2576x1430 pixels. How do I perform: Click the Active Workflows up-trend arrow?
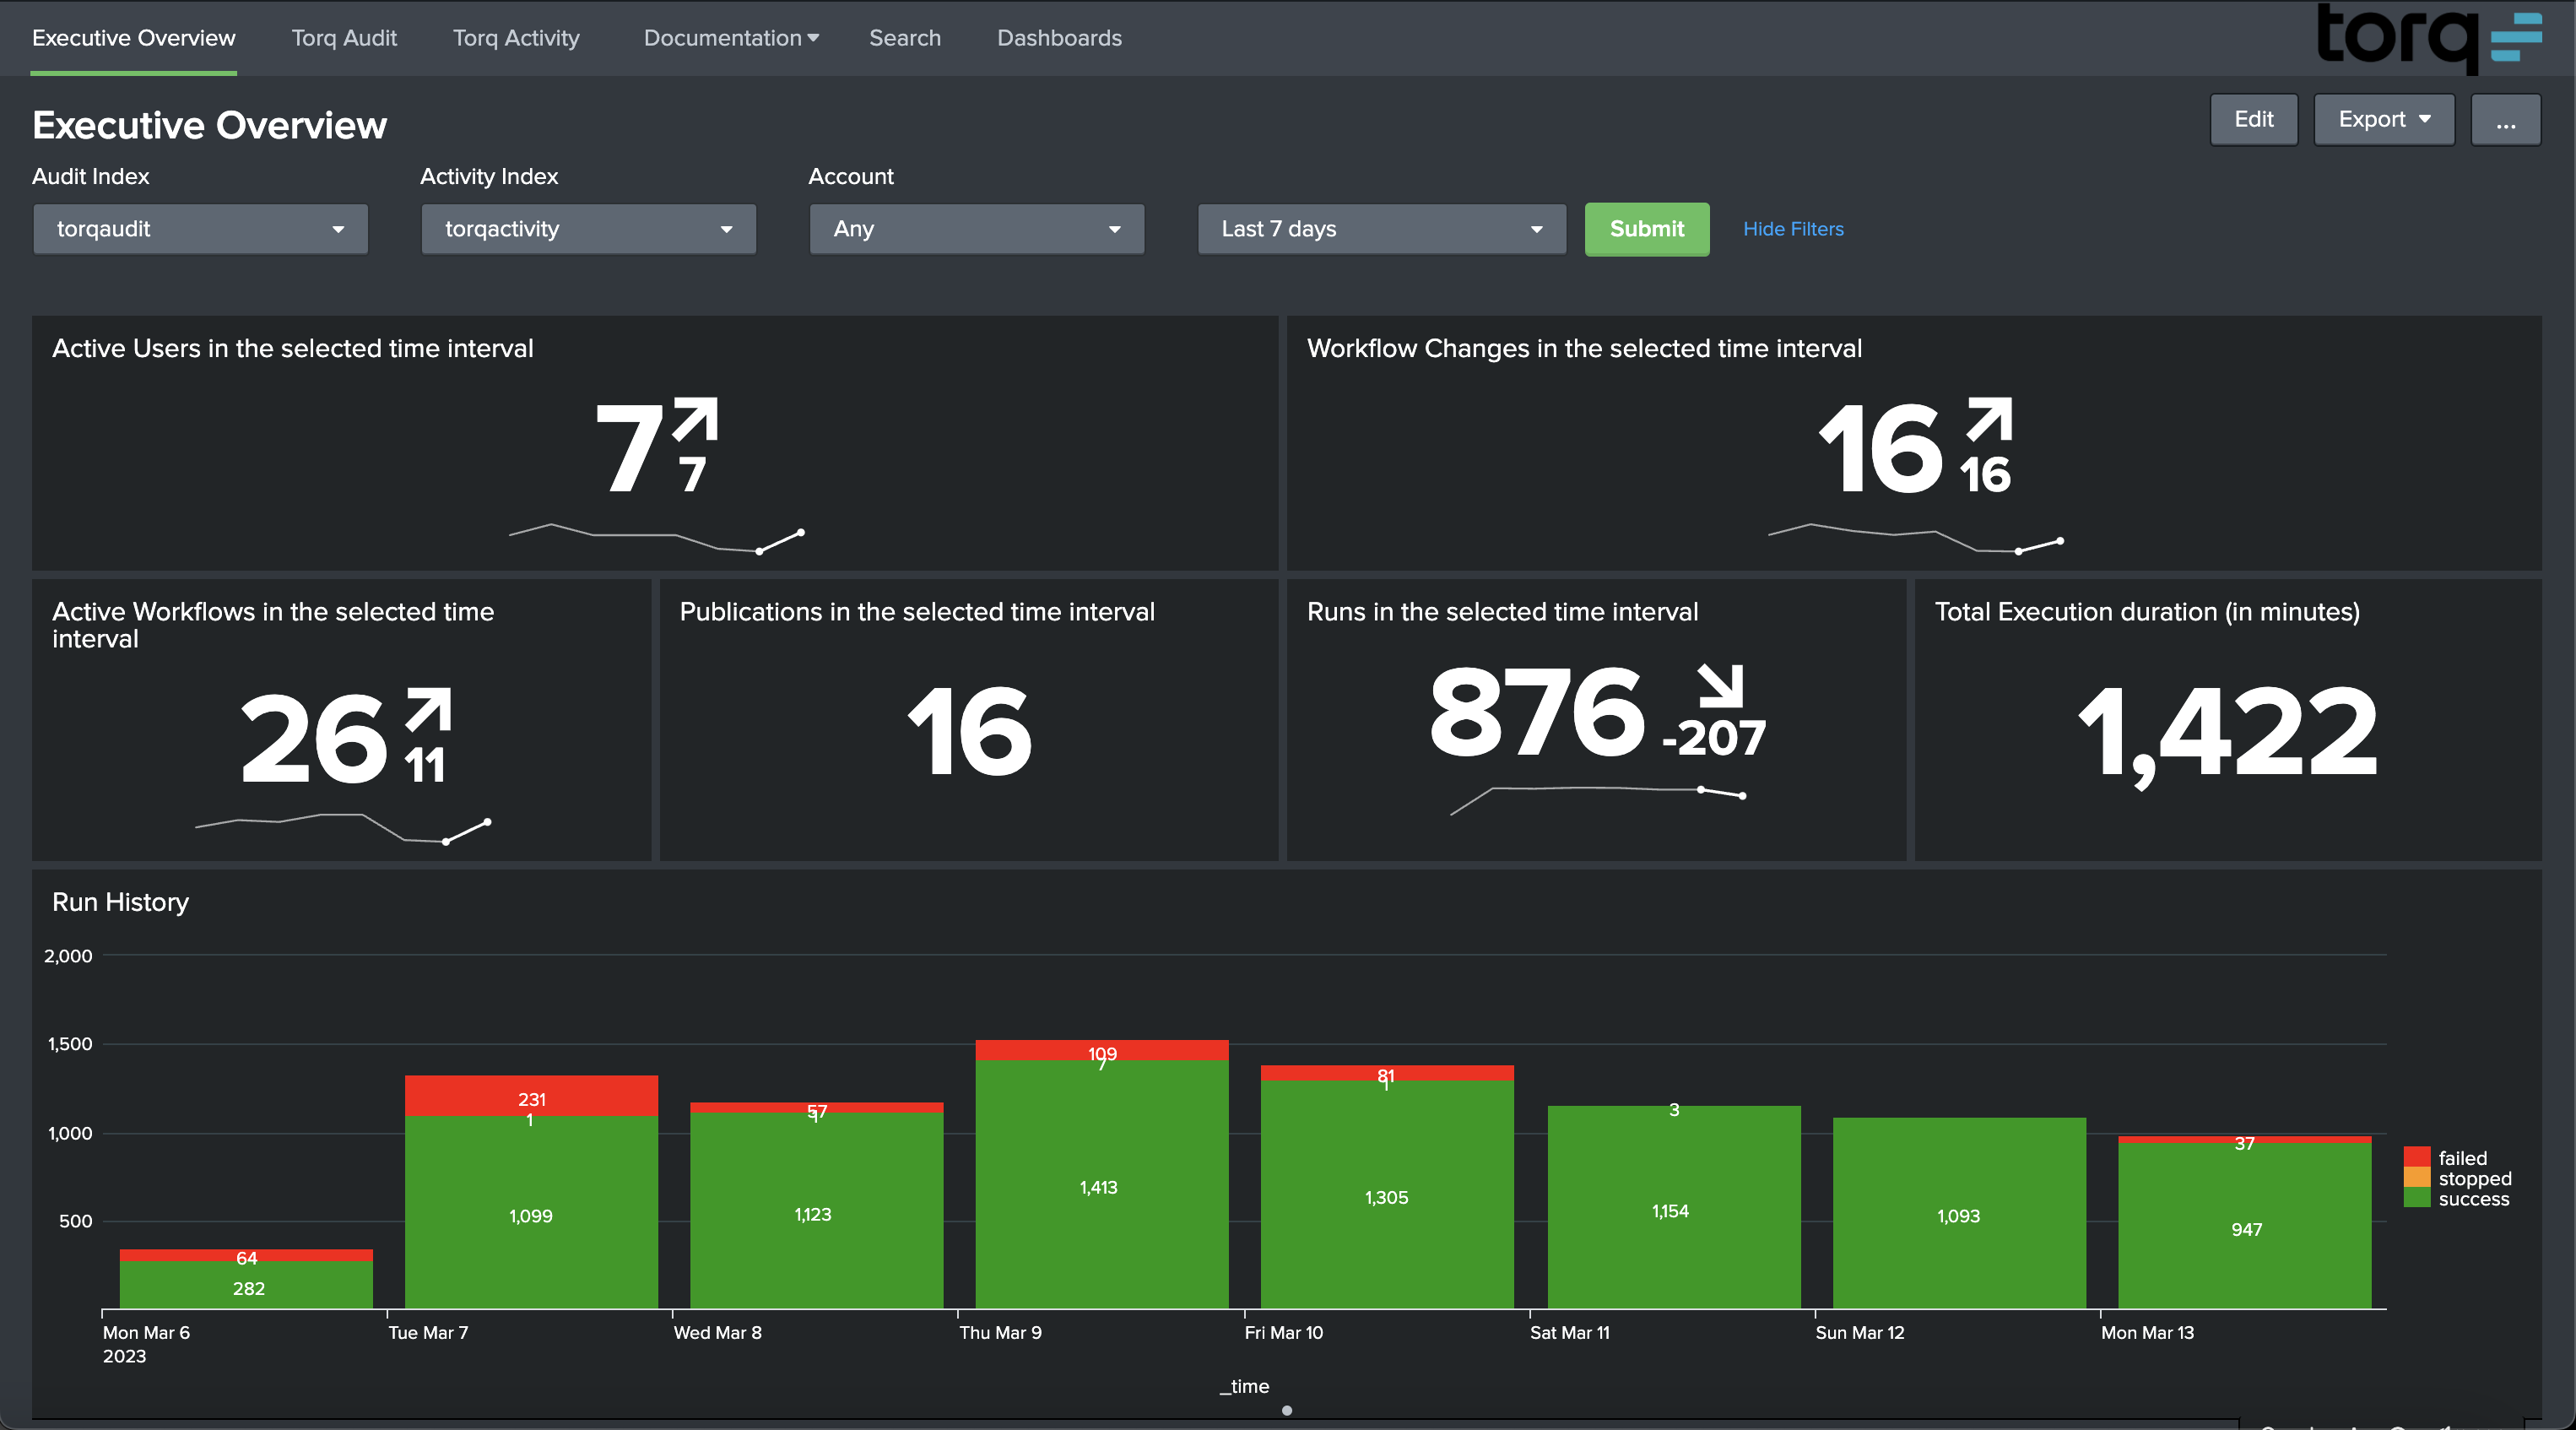[x=429, y=708]
